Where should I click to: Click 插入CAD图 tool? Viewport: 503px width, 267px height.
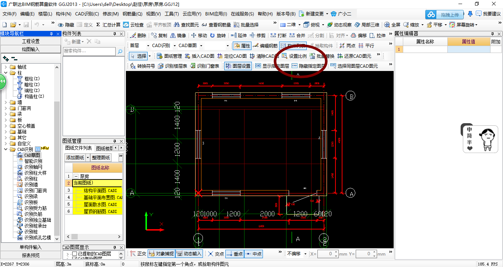click(199, 56)
